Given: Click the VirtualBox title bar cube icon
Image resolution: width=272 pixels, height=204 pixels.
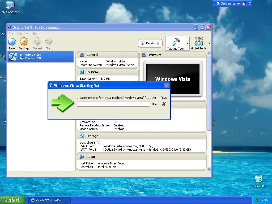Looking at the screenshot, I should 9,27.
